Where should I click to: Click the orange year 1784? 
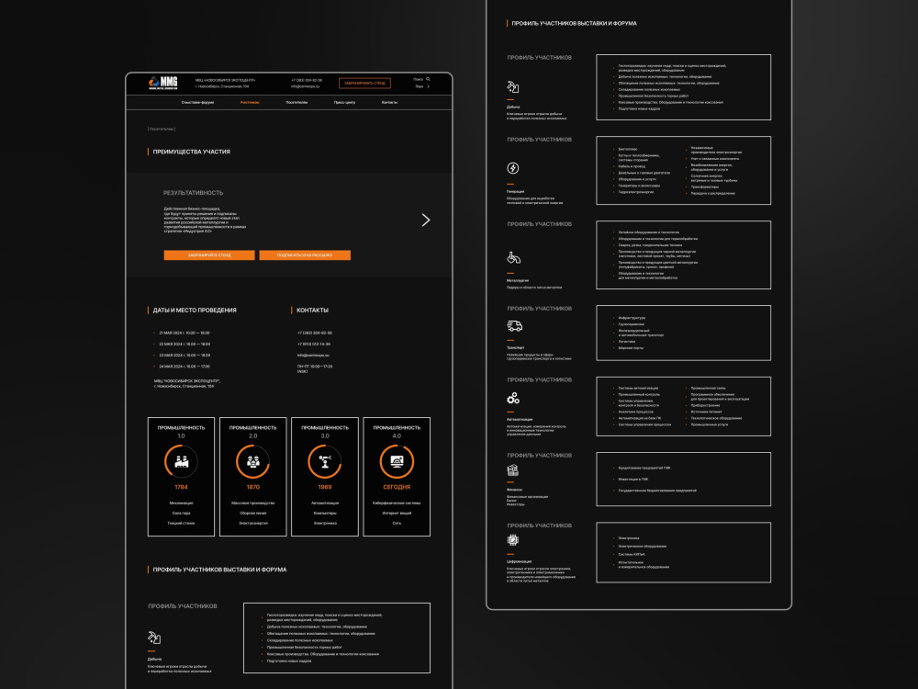[181, 487]
